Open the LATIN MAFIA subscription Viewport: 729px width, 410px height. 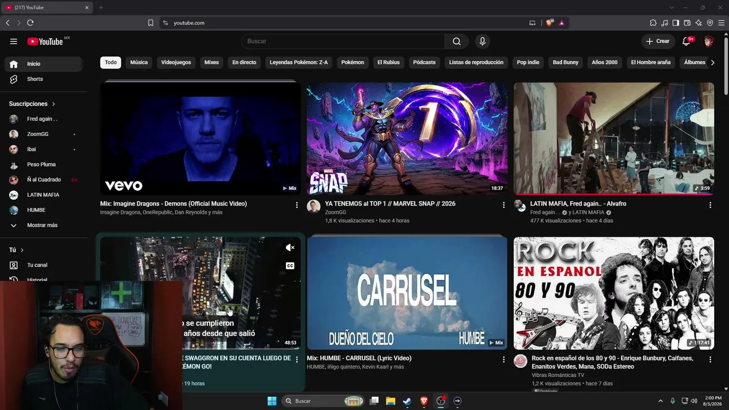(43, 195)
